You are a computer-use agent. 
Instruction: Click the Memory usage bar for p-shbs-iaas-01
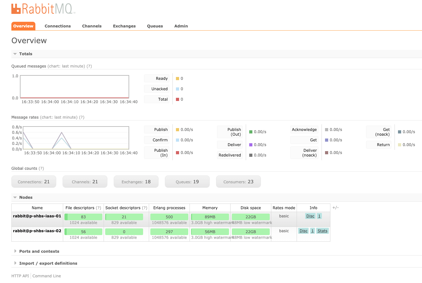click(210, 217)
